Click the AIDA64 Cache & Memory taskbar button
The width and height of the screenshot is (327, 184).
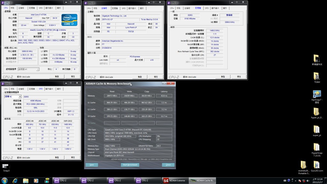coord(202,181)
